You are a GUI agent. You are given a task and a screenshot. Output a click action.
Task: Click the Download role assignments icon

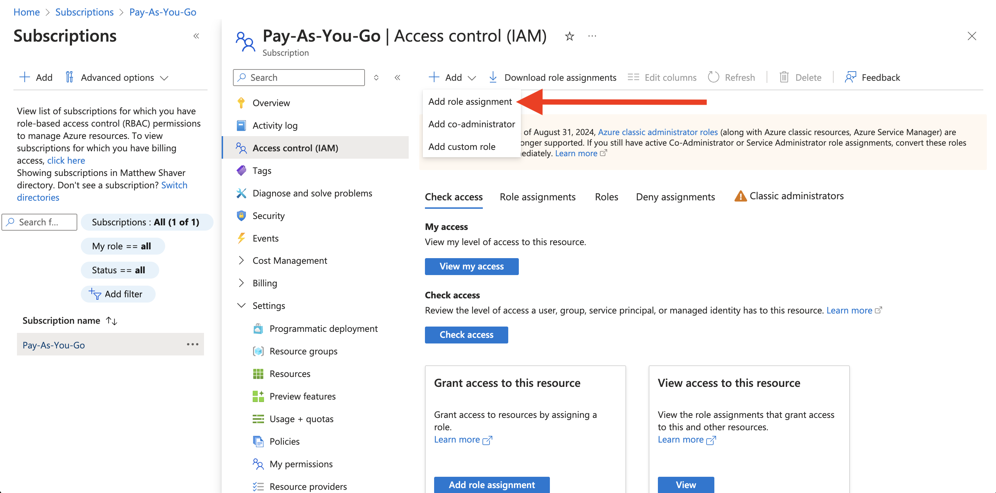493,77
